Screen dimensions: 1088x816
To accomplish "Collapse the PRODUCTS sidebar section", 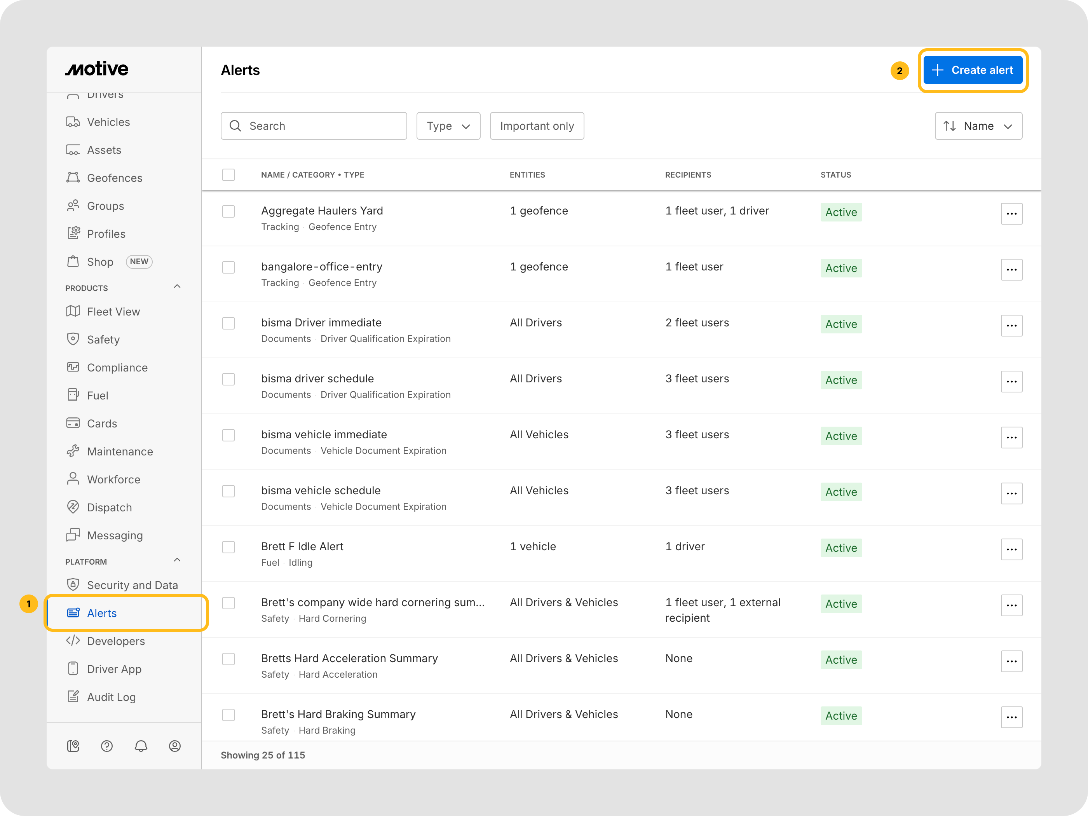I will 177,287.
